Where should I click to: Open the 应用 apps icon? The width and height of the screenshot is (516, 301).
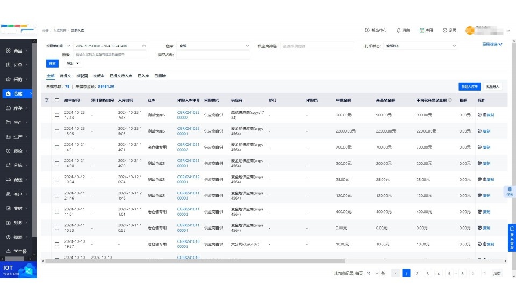(422, 31)
